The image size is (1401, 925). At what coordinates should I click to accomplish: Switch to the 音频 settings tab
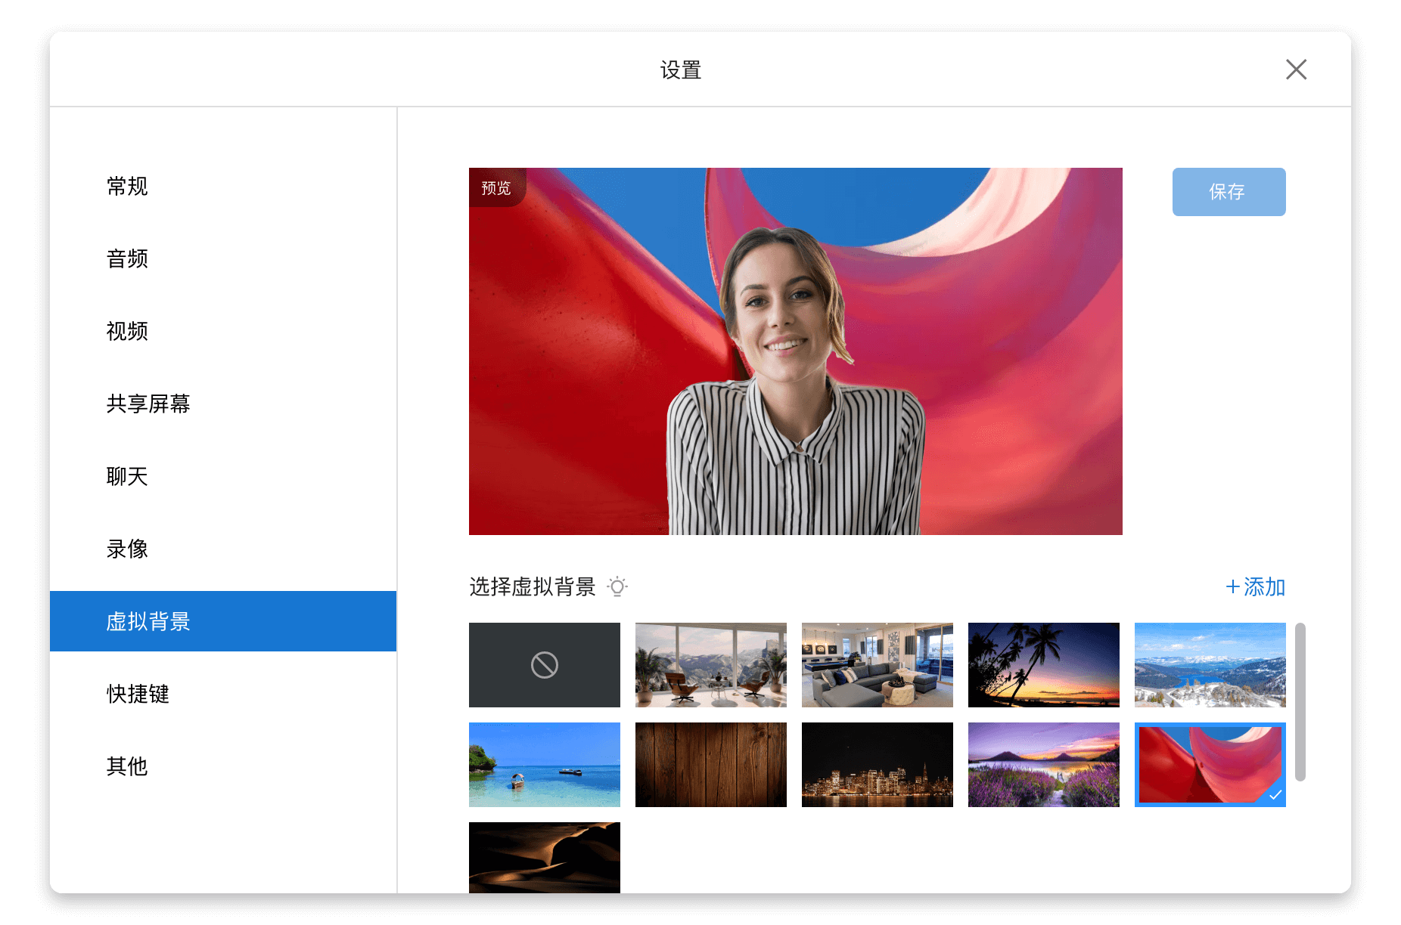tap(127, 259)
